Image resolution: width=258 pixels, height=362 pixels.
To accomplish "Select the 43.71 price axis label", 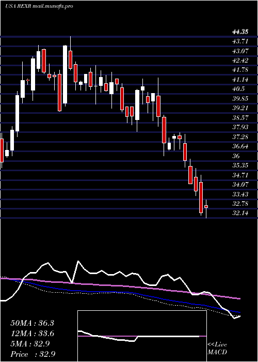I will point(240,41).
